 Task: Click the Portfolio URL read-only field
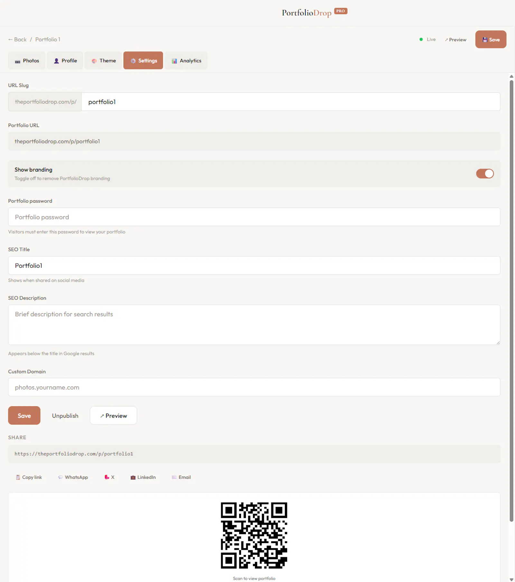254,141
